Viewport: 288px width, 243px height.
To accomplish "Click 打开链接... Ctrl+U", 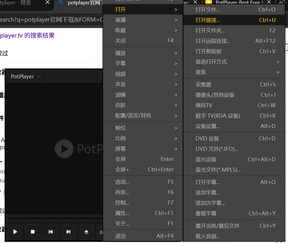I will [234, 20].
